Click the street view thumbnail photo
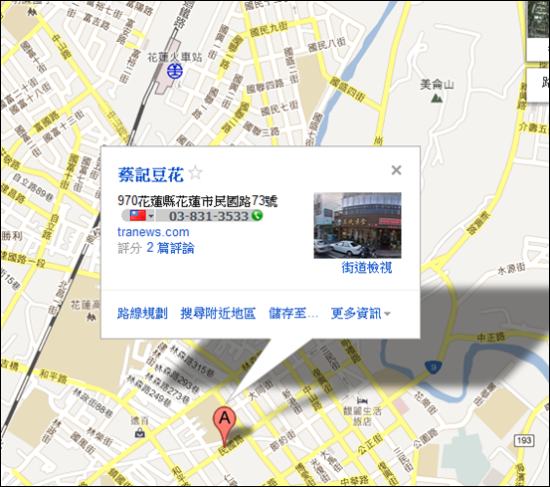The image size is (550, 487). click(x=357, y=225)
